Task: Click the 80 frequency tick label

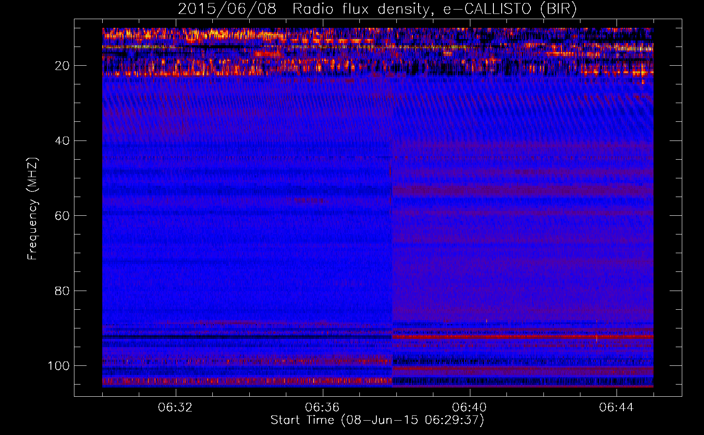Action: click(x=62, y=291)
